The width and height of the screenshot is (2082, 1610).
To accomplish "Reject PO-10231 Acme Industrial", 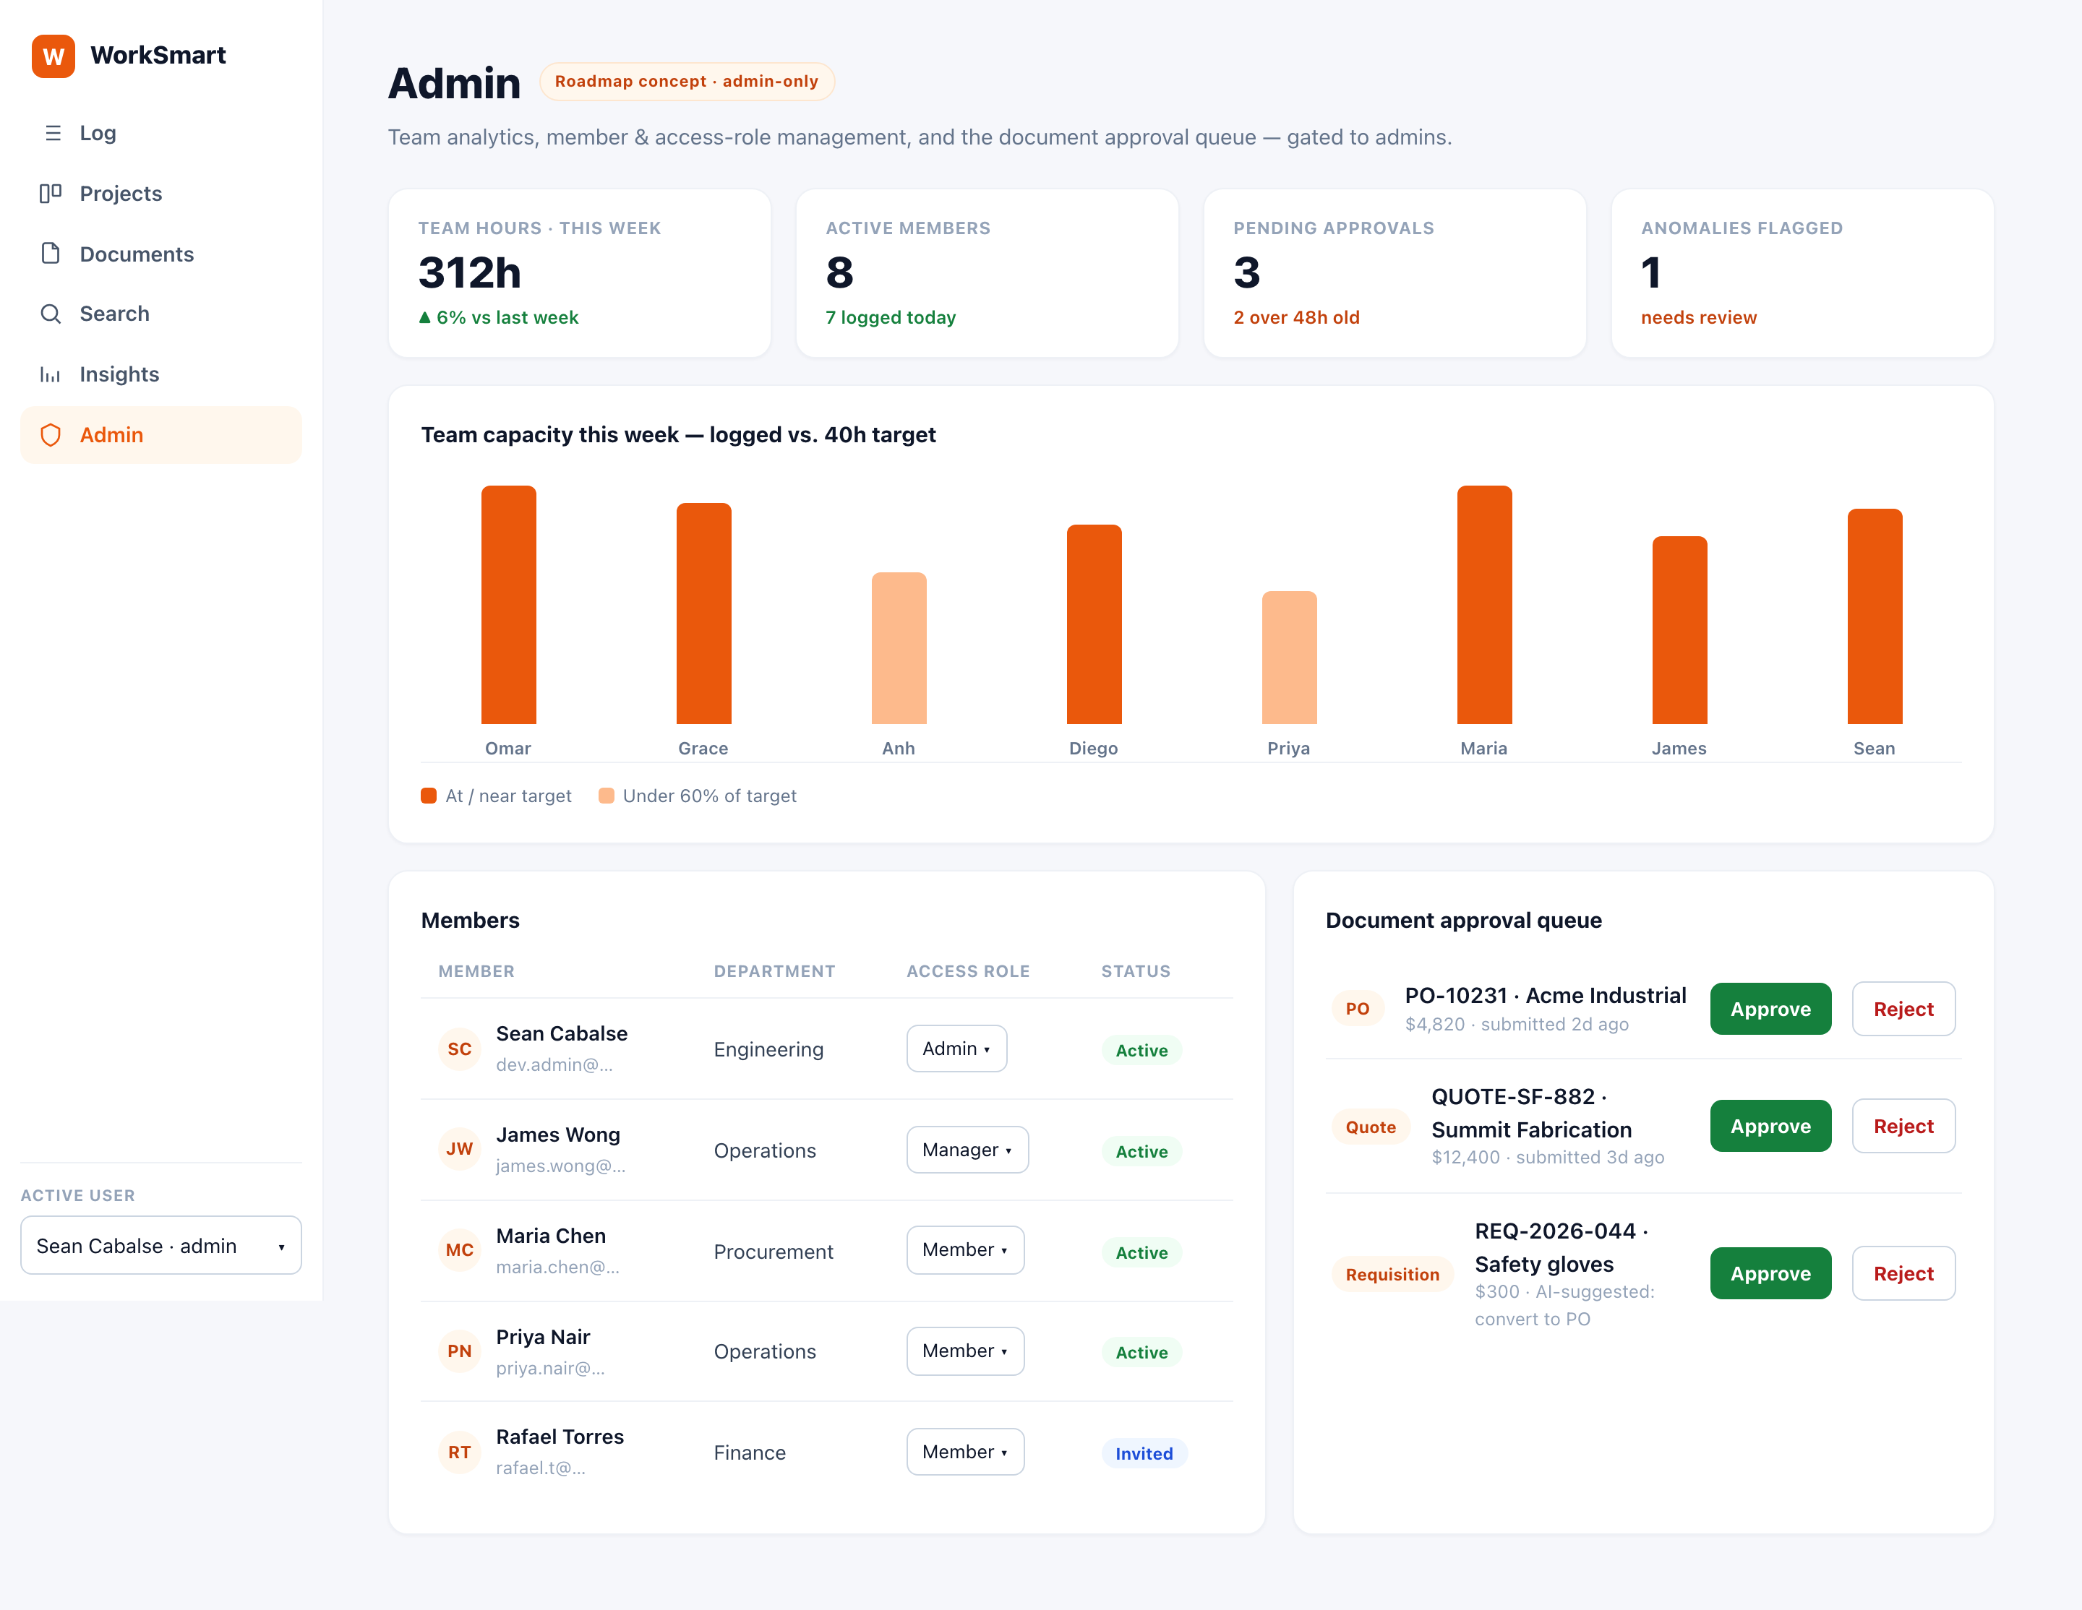I will click(x=1903, y=1009).
